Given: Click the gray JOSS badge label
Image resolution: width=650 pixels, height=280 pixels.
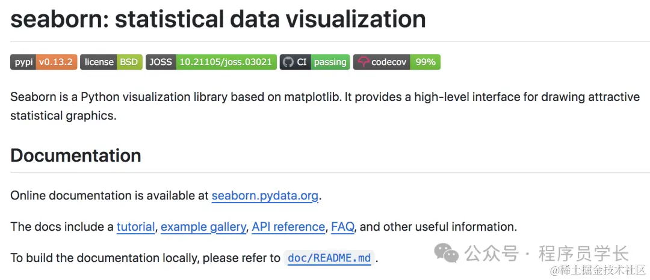Looking at the screenshot, I should click(x=161, y=62).
